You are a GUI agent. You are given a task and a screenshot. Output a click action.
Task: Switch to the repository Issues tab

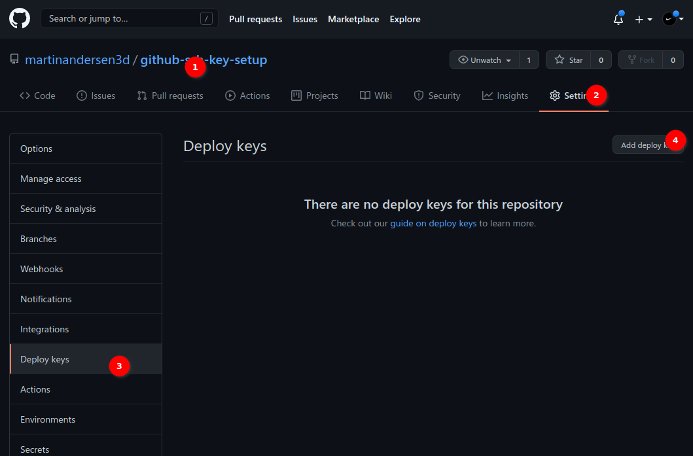[96, 96]
